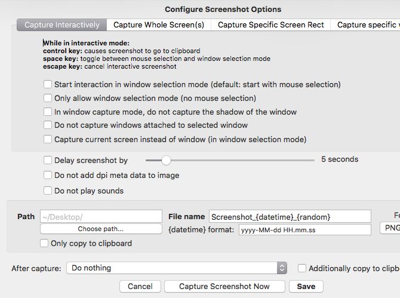Open the Capture Specific Screen Rect tab
Image resolution: width=400 pixels, height=298 pixels.
click(271, 24)
